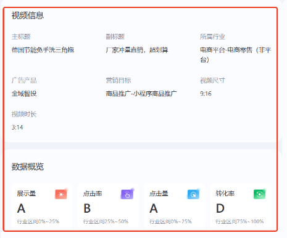Click the green 转化率 conversion icon
This screenshot has width=287, height=238.
point(260,194)
